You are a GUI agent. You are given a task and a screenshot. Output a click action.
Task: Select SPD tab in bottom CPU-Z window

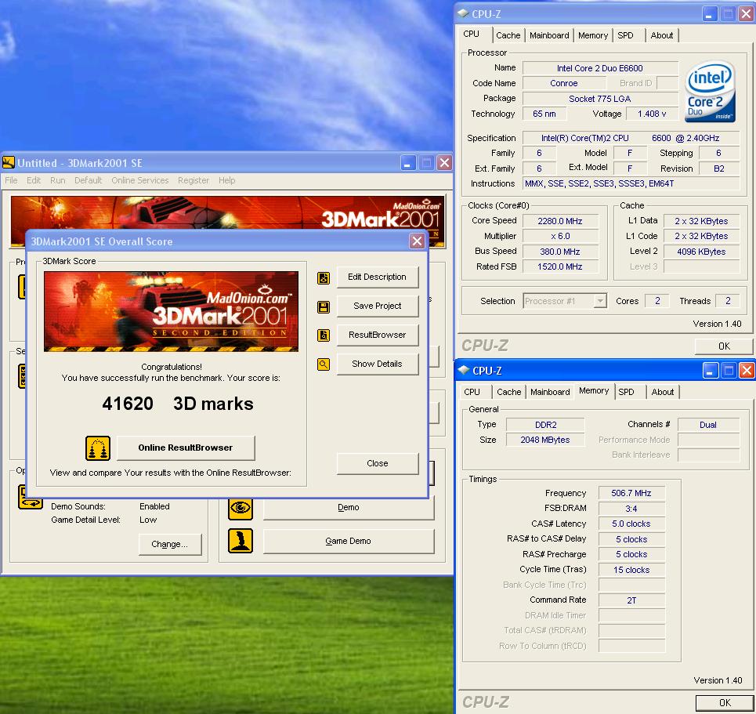tap(626, 392)
